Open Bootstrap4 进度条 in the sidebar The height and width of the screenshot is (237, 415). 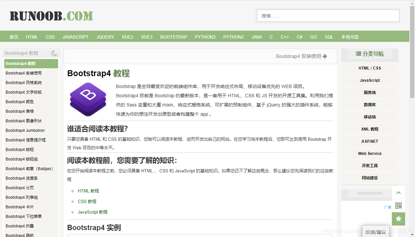31,178
